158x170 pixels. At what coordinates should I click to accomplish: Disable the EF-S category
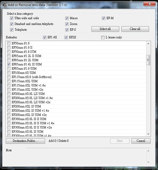67,30
